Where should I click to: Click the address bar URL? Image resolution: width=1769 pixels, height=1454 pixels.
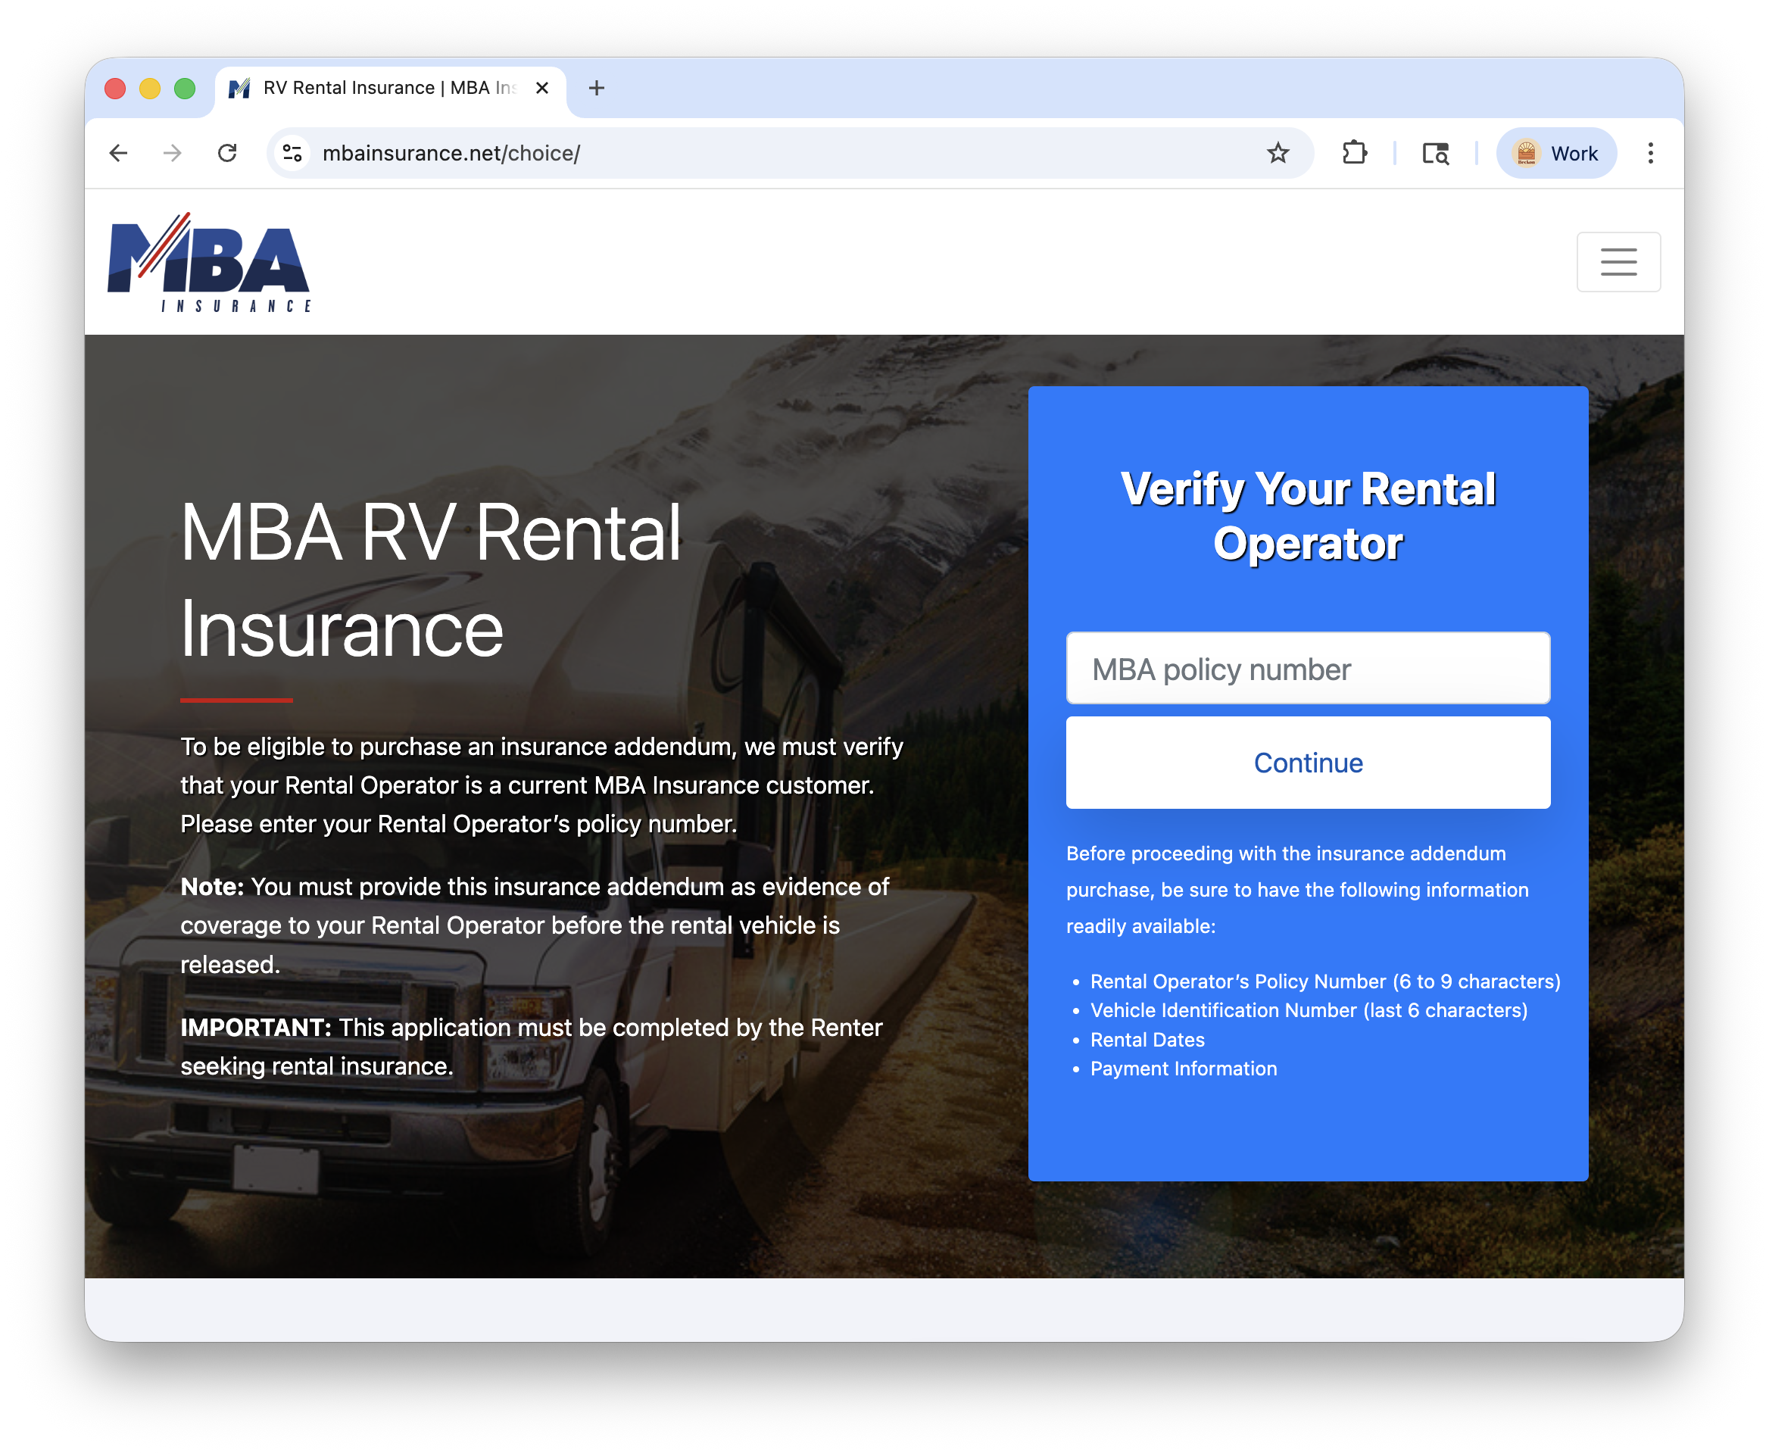[452, 153]
